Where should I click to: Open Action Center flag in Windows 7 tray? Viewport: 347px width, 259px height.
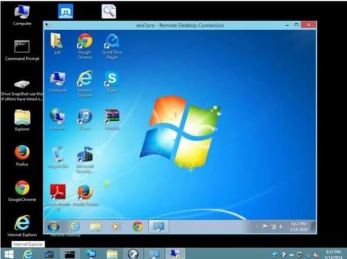(x=265, y=227)
